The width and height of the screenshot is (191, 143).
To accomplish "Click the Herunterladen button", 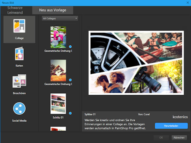I will coord(171,126).
